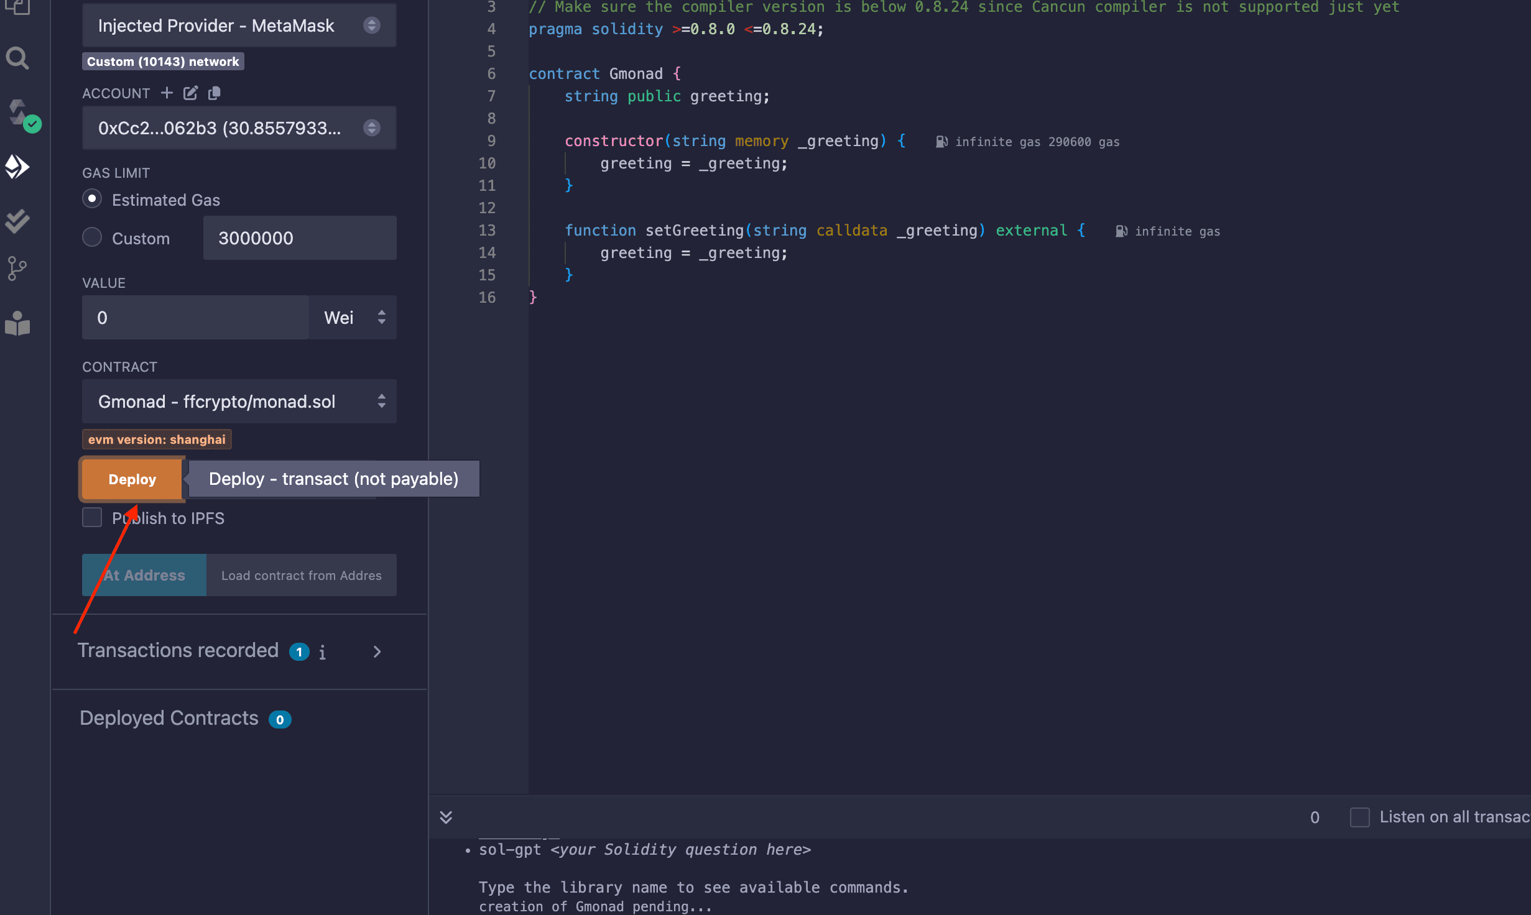Open the File explorer sidebar icon
The width and height of the screenshot is (1531, 915).
17,7
